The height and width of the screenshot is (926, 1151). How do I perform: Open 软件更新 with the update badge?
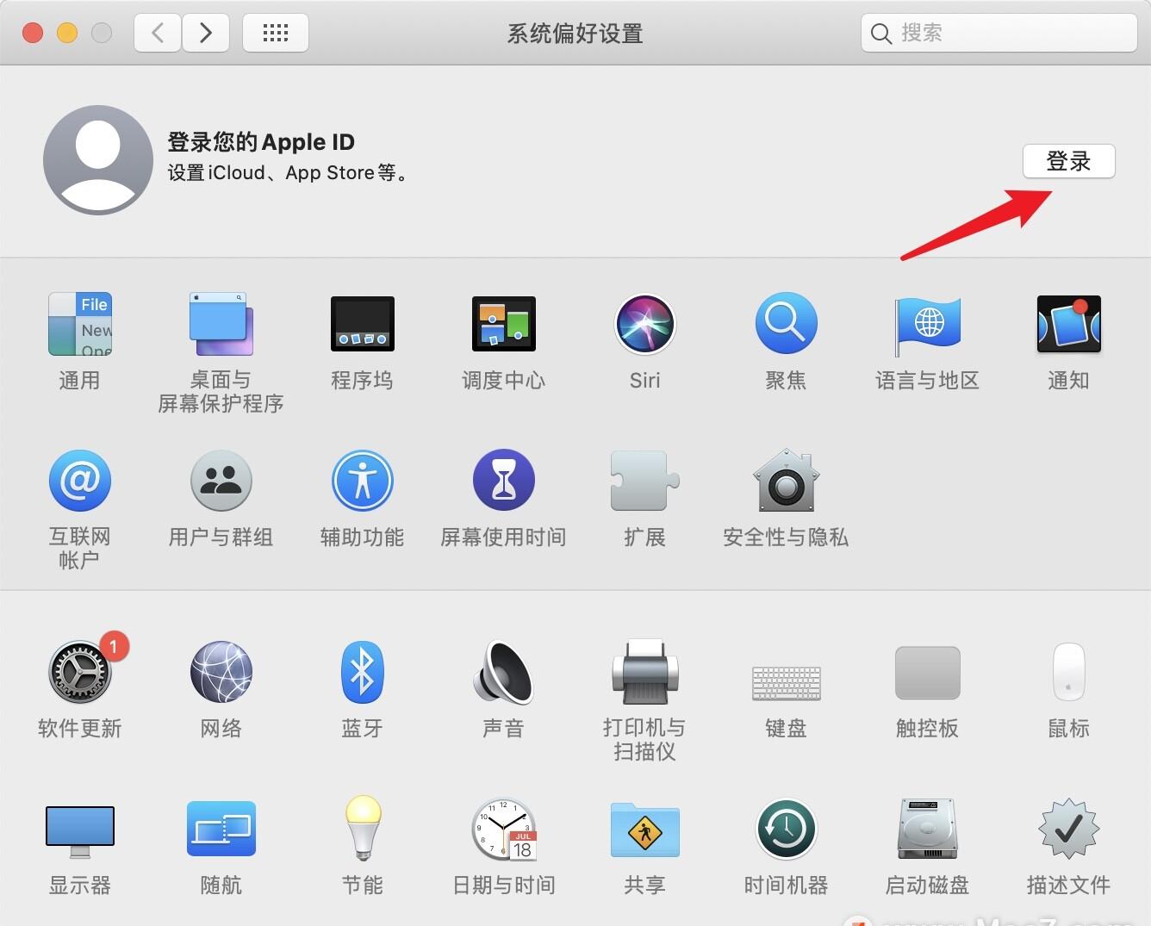pyautogui.click(x=79, y=672)
